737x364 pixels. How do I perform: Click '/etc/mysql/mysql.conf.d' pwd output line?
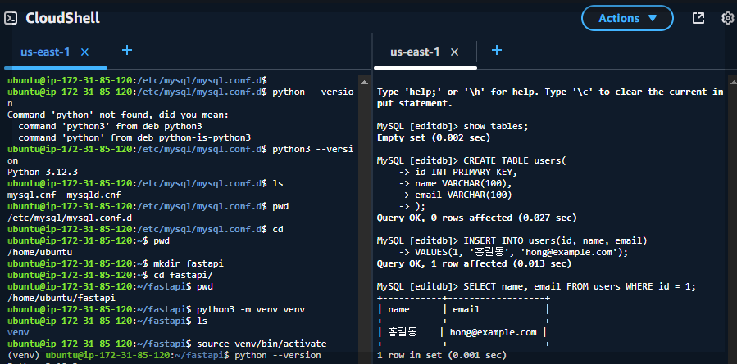pos(70,218)
